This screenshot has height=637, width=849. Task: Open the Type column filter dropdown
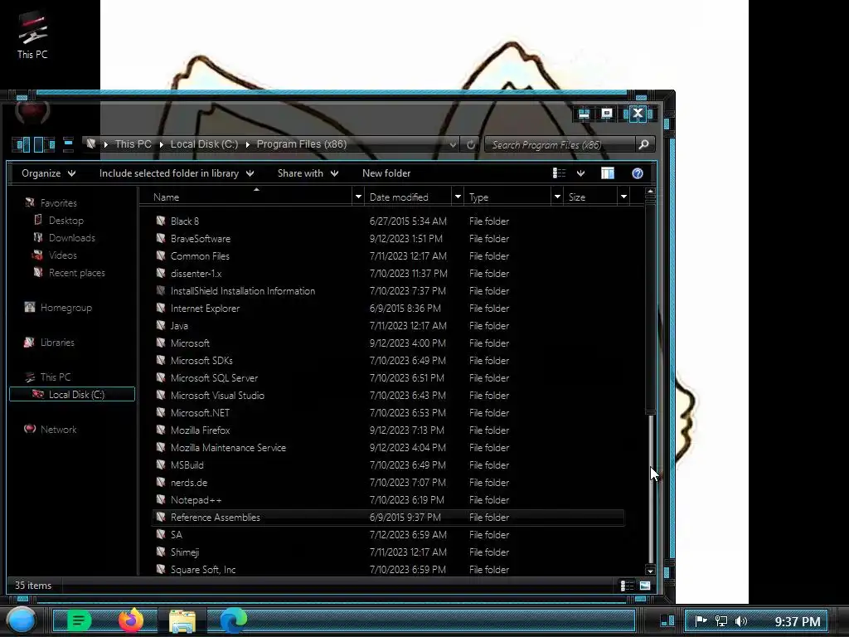coord(557,197)
